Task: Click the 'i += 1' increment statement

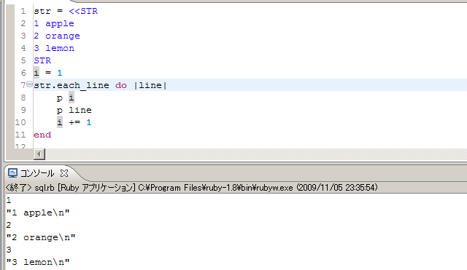Action: pyautogui.click(x=74, y=122)
